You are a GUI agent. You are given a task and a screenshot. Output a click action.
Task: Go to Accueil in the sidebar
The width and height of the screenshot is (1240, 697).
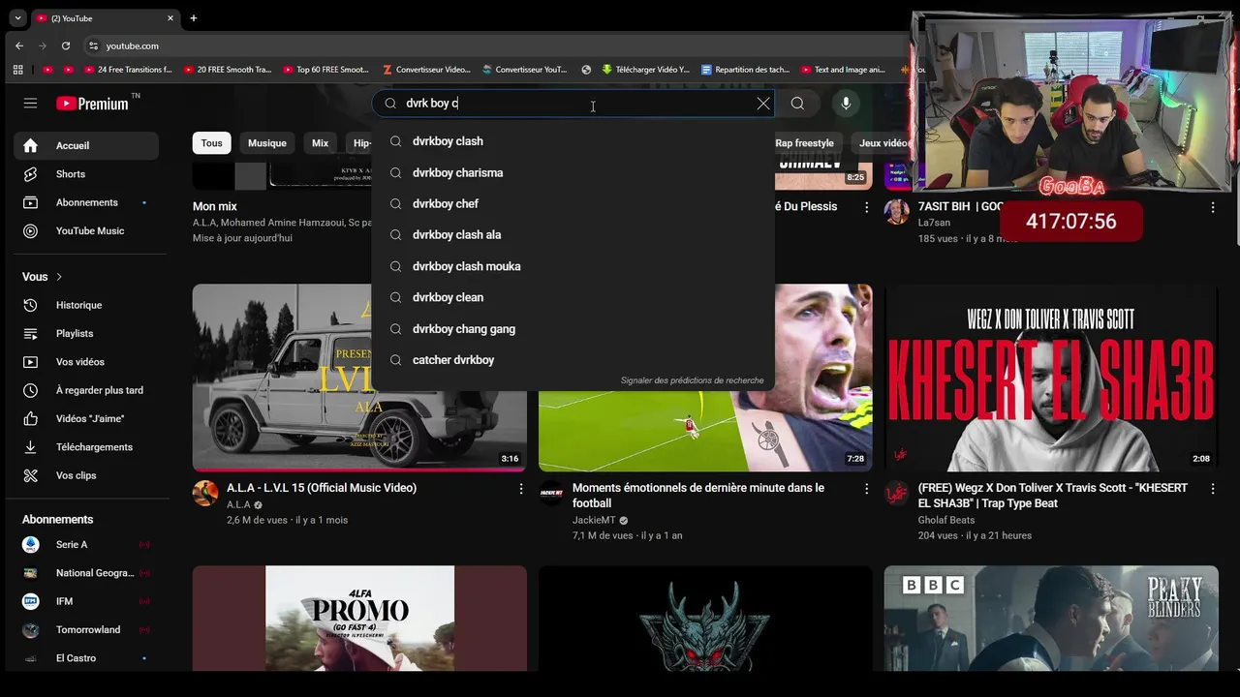(86, 145)
